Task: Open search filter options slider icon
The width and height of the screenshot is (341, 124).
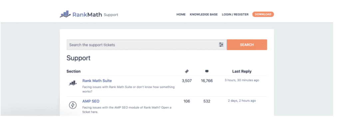Action: [x=221, y=45]
